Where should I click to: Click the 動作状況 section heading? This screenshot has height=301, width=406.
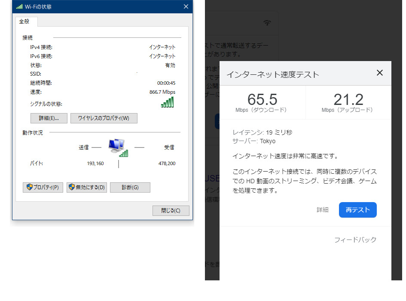click(33, 133)
